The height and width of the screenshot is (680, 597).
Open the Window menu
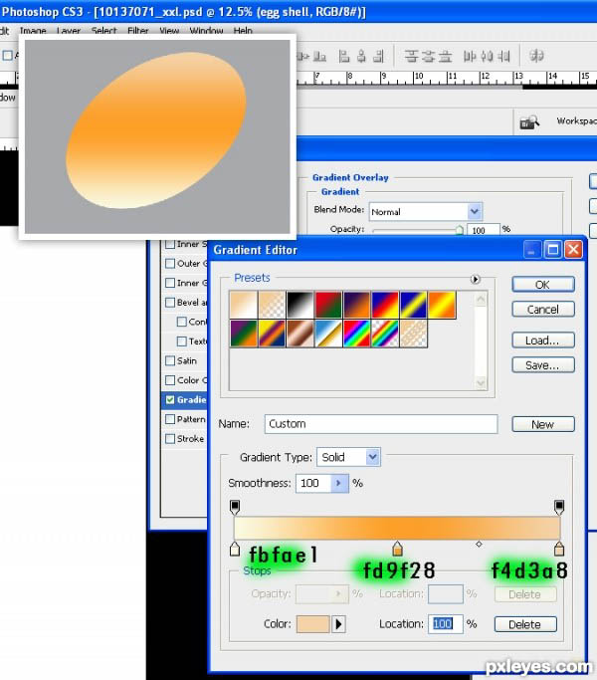click(x=206, y=31)
